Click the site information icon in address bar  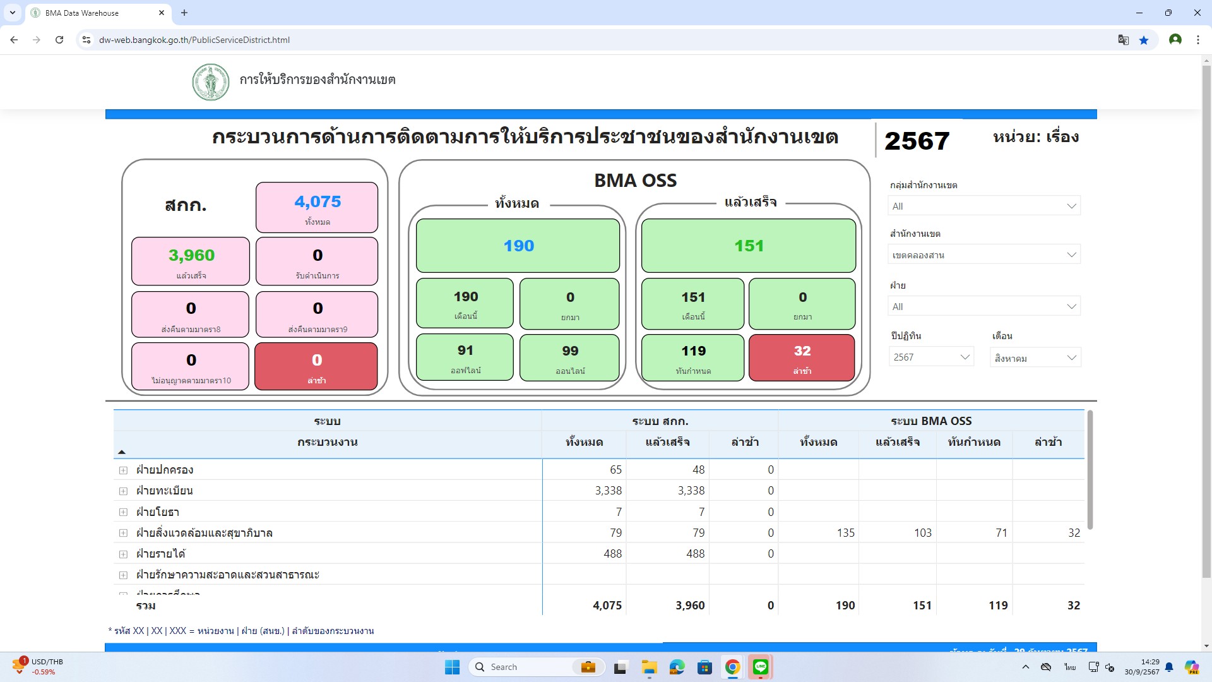(x=86, y=40)
